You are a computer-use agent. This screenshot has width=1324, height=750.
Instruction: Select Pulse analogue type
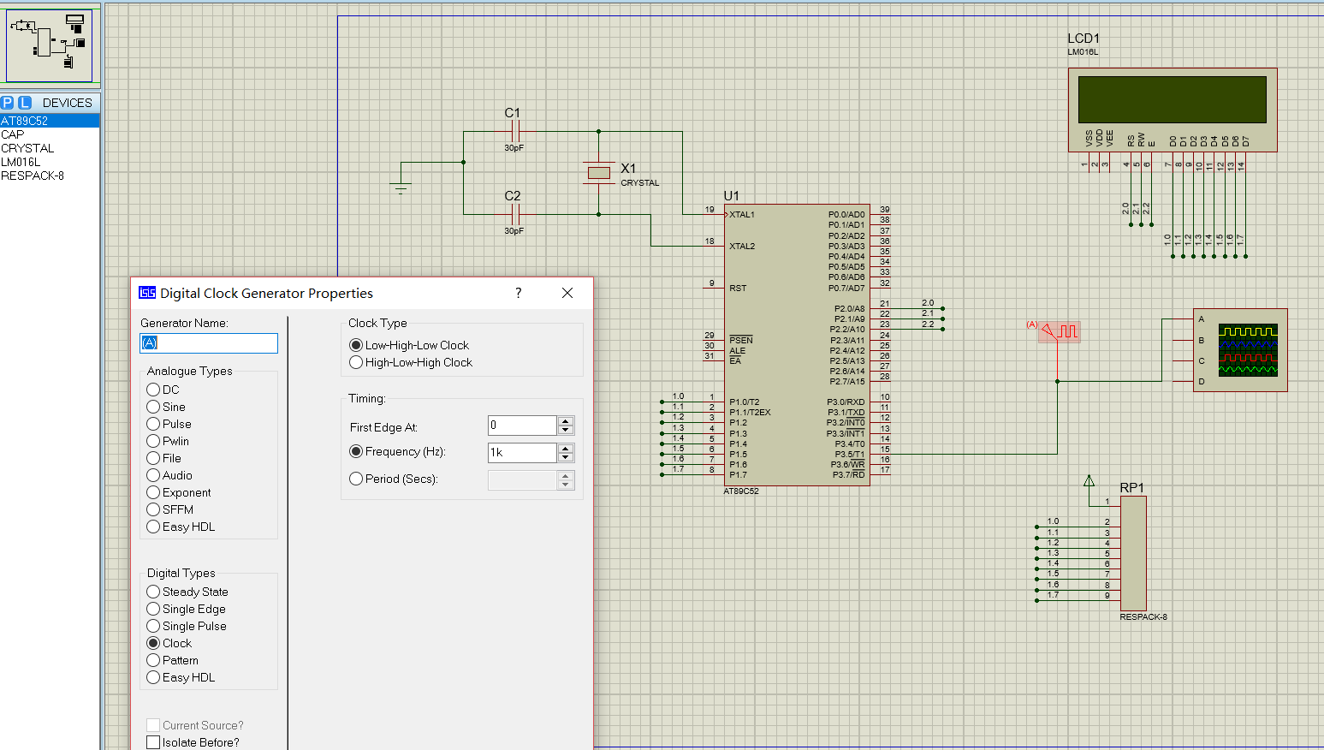coord(153,424)
